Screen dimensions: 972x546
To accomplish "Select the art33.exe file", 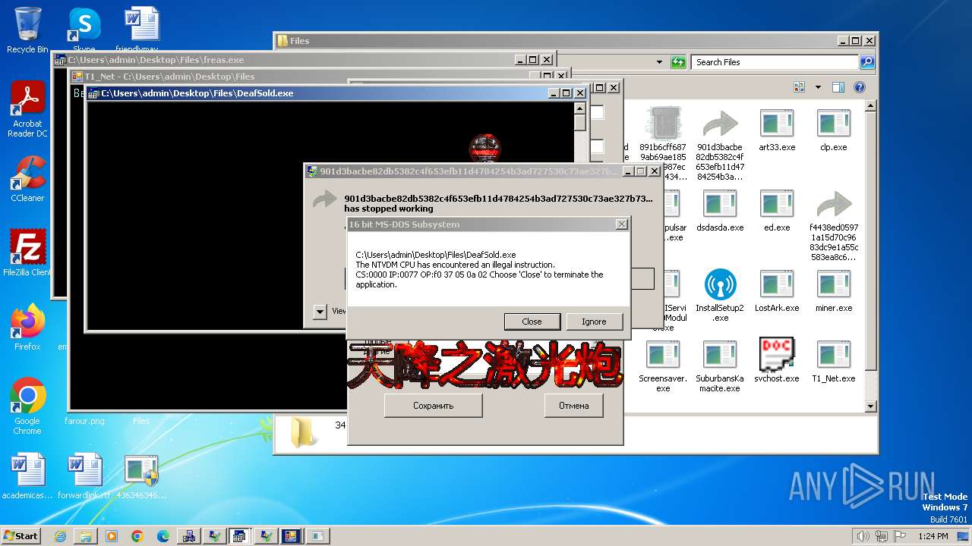I will point(777,130).
